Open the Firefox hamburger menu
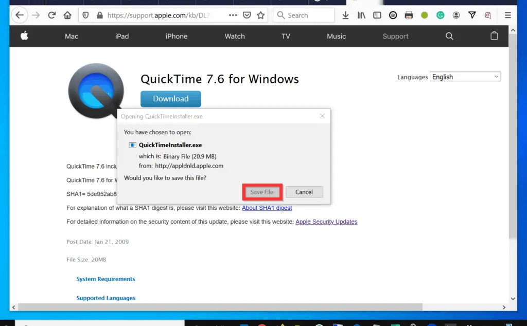Image resolution: width=527 pixels, height=326 pixels. point(508,15)
